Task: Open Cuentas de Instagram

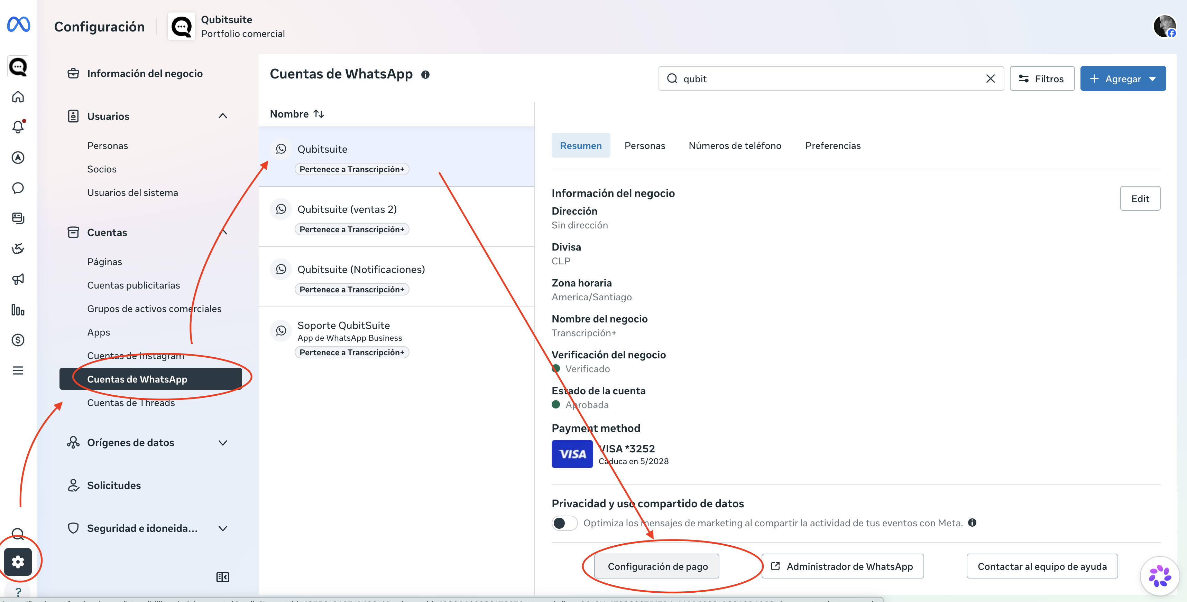Action: [136, 355]
